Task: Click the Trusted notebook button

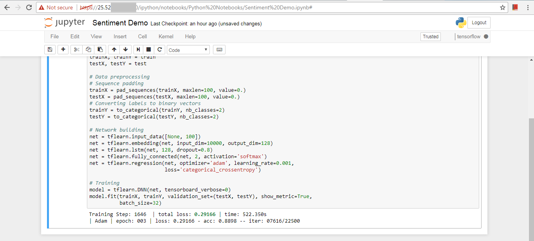Action: (x=430, y=36)
